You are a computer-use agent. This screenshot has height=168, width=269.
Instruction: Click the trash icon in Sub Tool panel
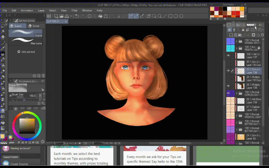[43, 76]
